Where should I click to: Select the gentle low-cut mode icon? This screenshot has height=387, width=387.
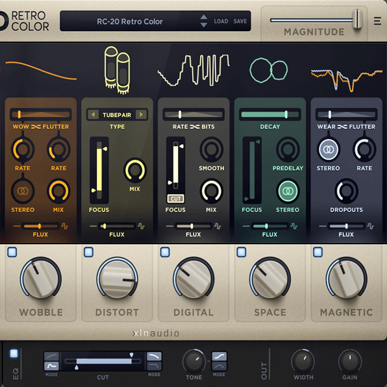pyautogui.click(x=51, y=356)
